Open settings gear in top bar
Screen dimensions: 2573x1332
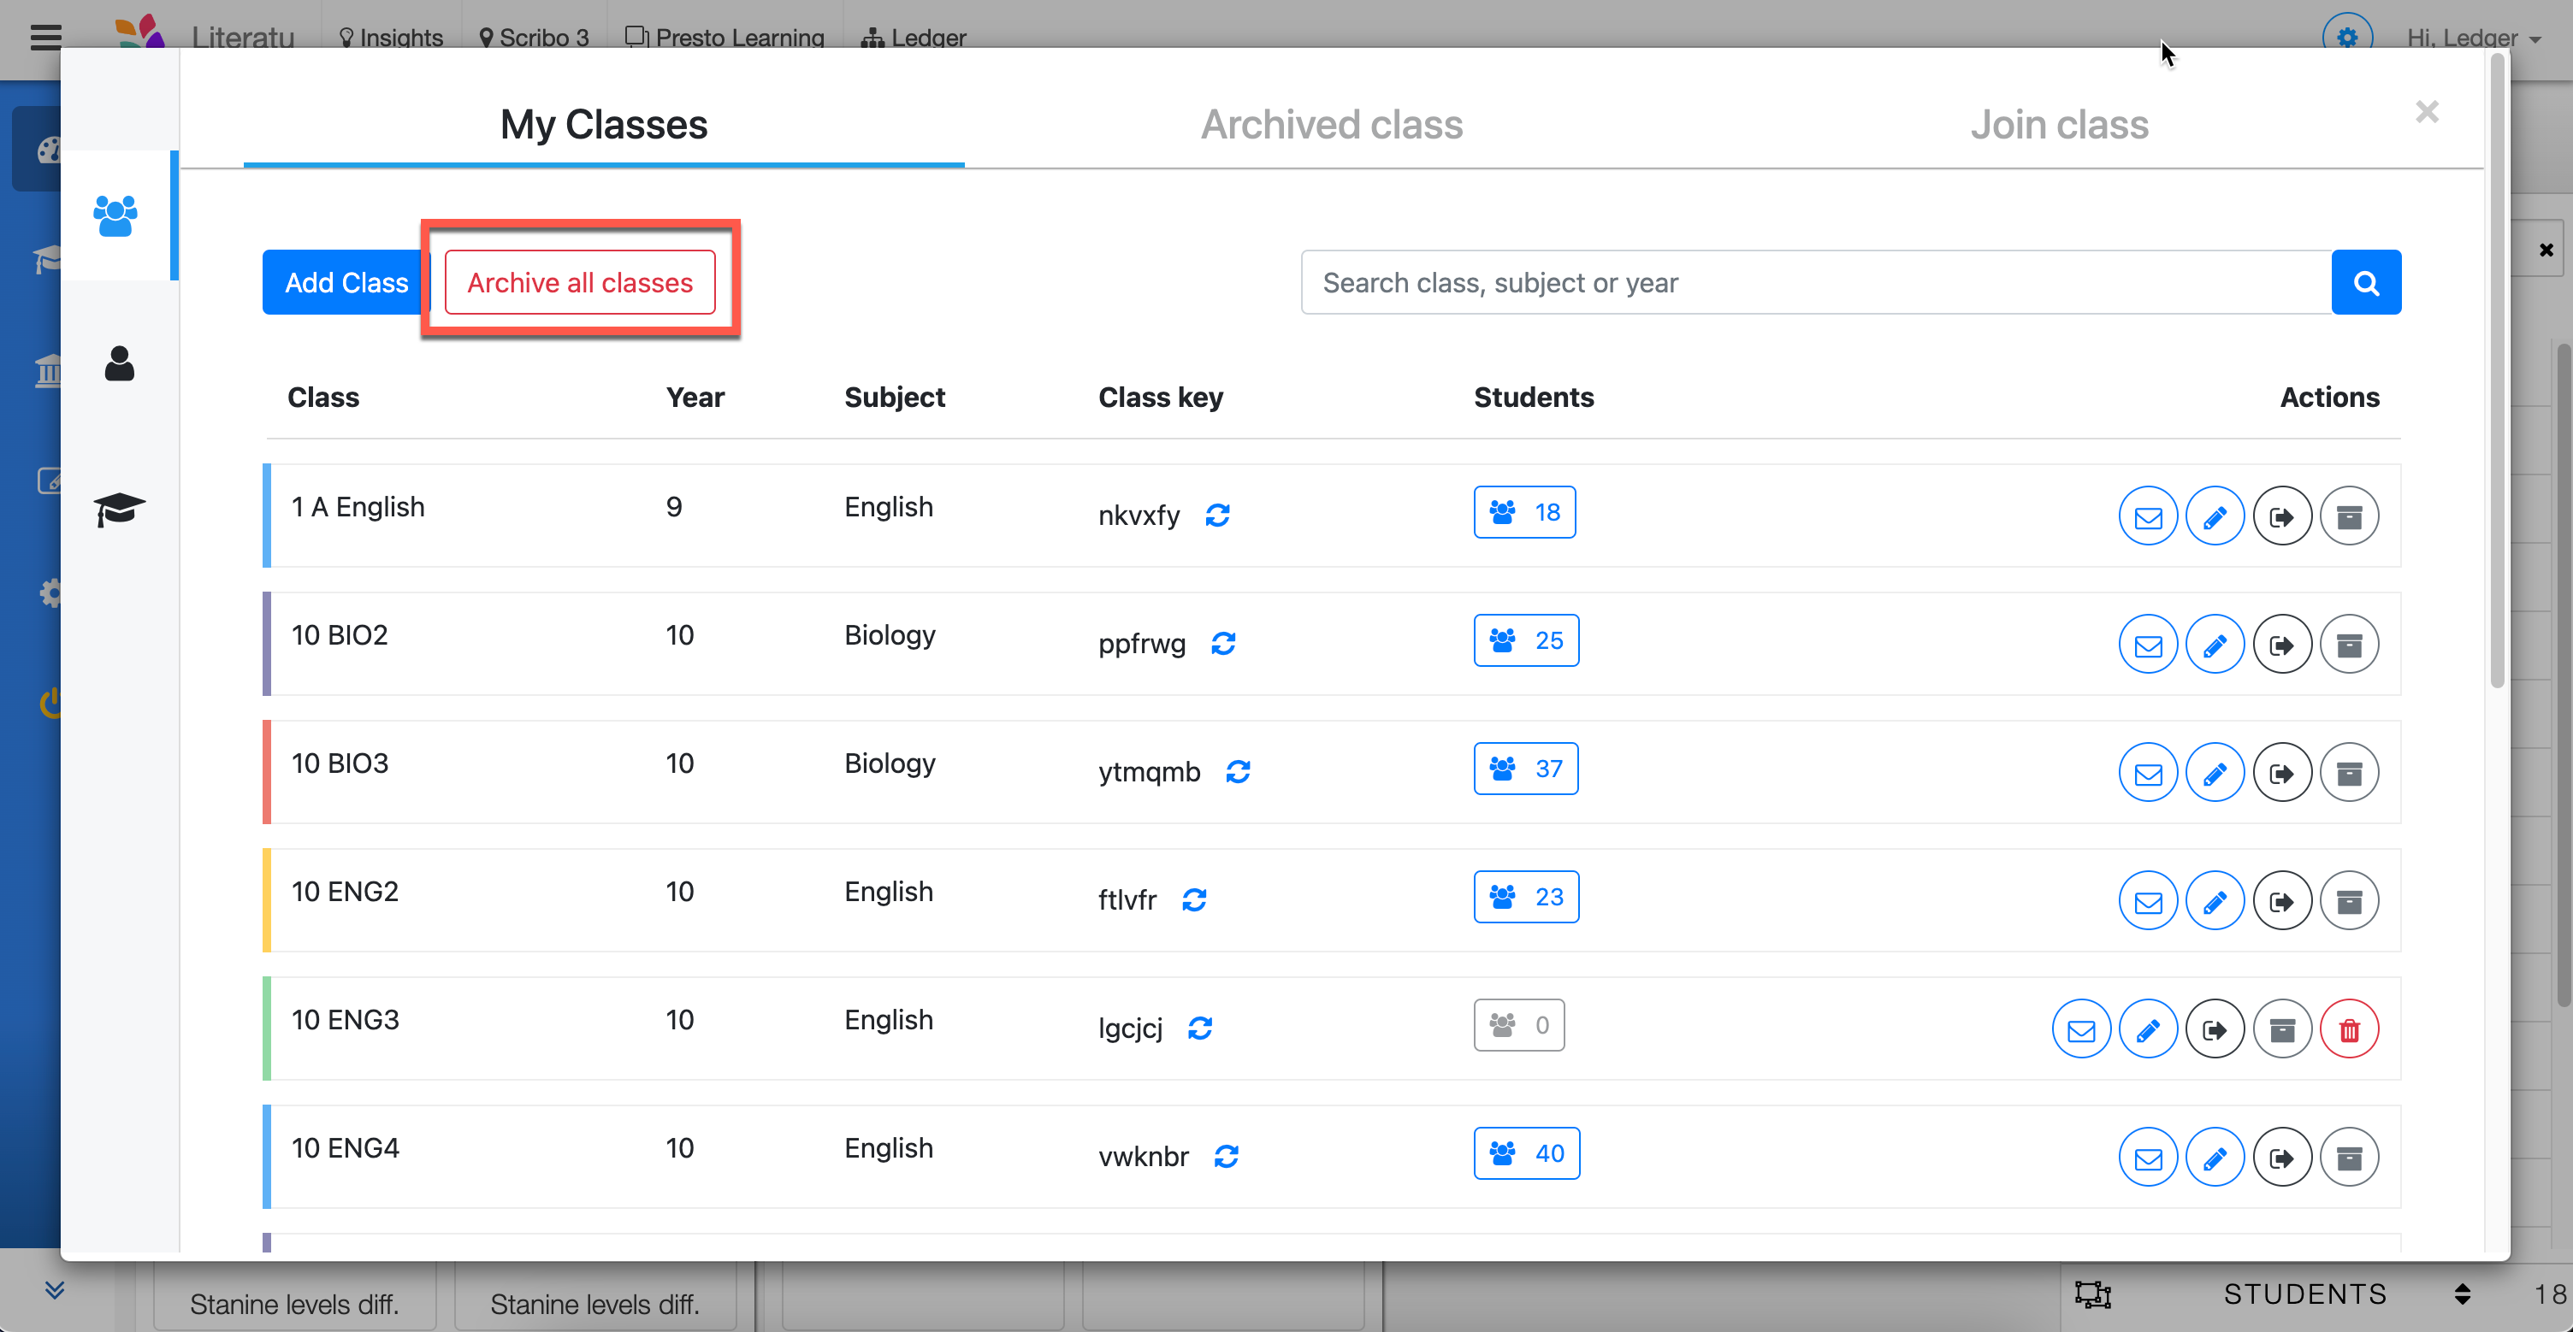pyautogui.click(x=2346, y=37)
